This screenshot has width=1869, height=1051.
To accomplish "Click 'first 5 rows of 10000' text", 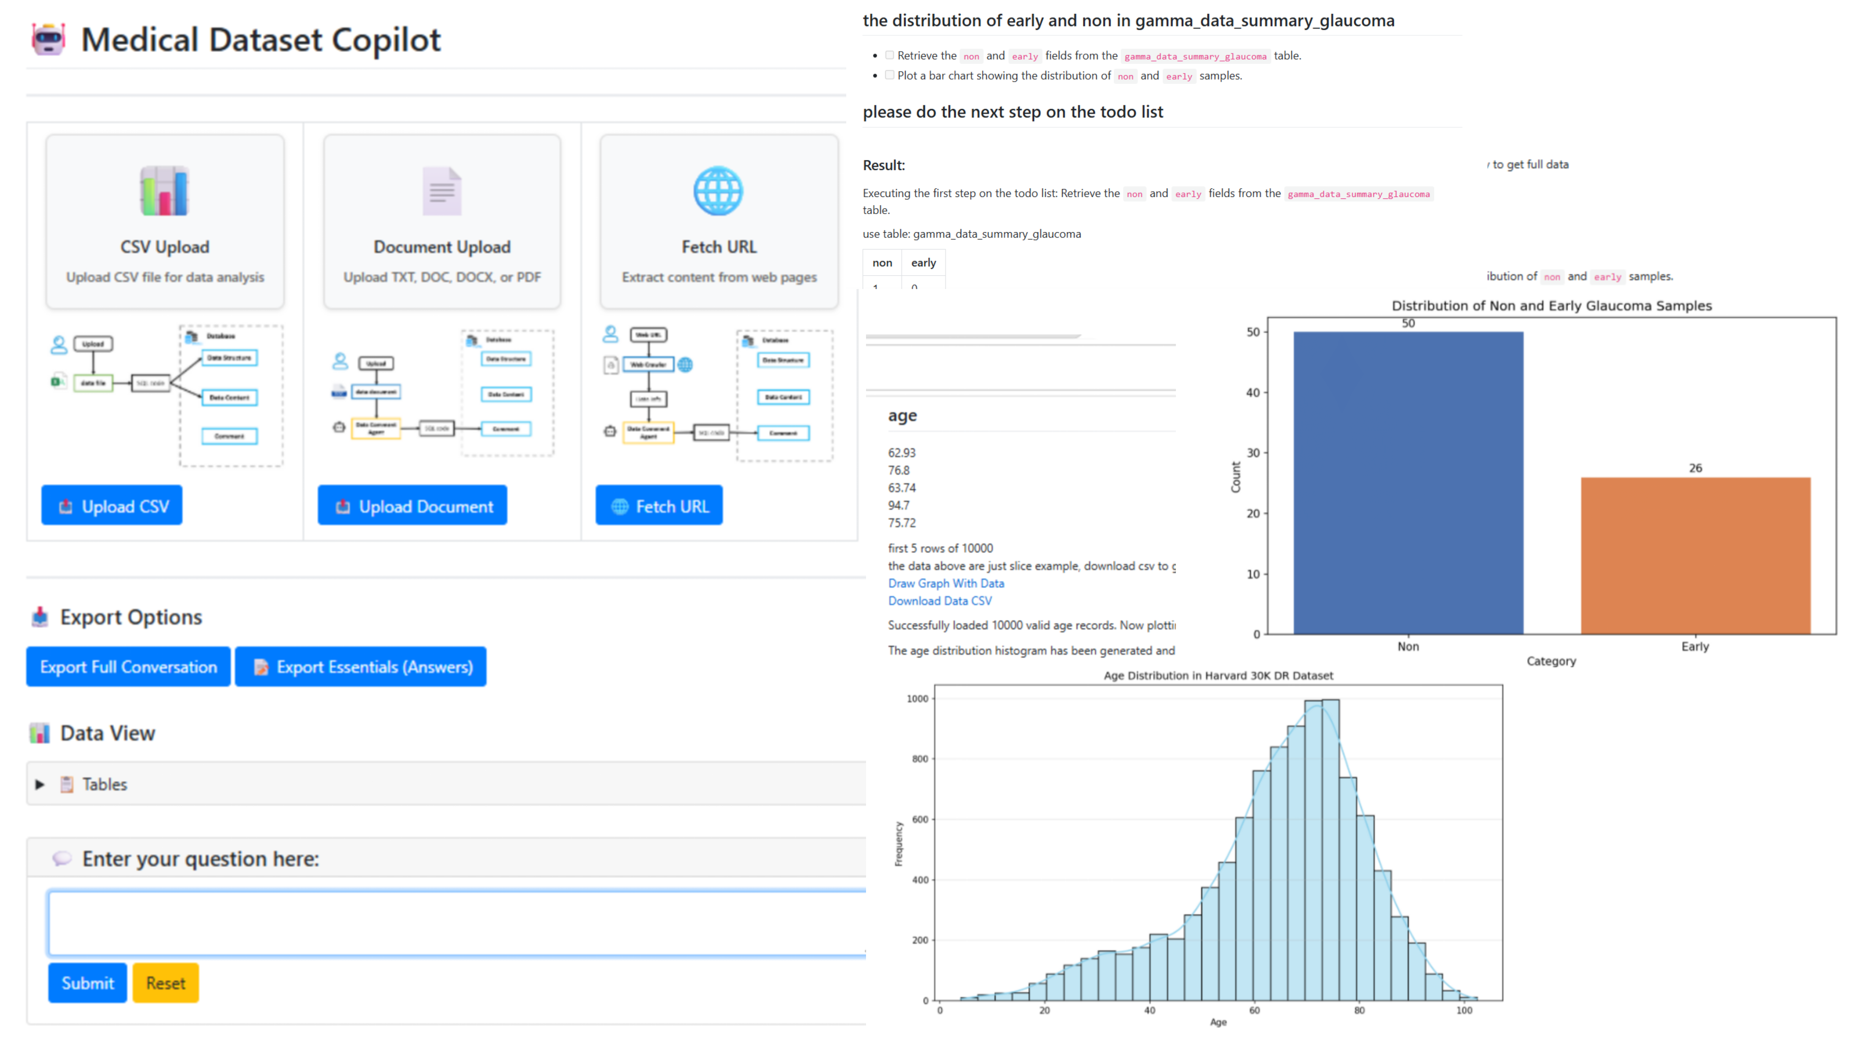I will 940,548.
